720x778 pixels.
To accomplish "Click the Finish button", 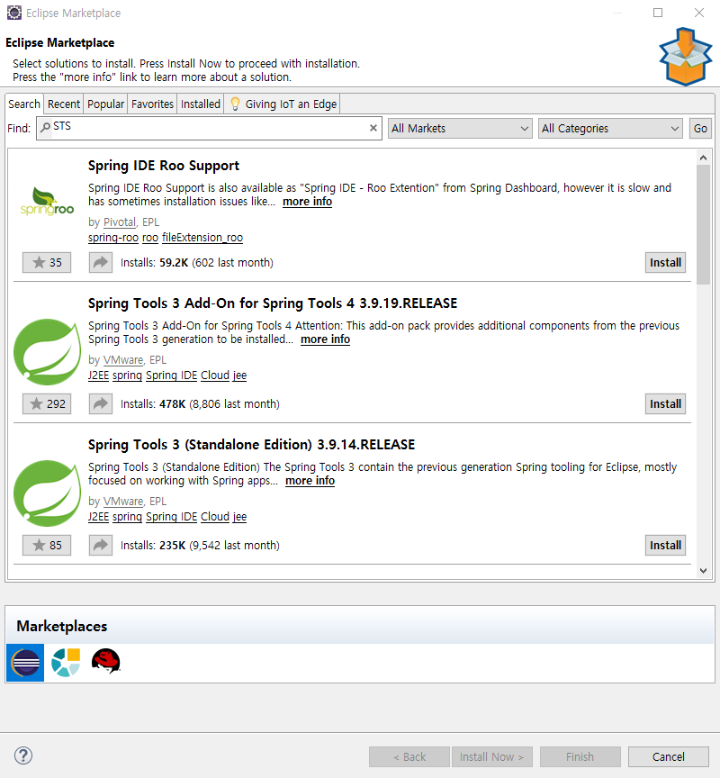I will coord(580,756).
